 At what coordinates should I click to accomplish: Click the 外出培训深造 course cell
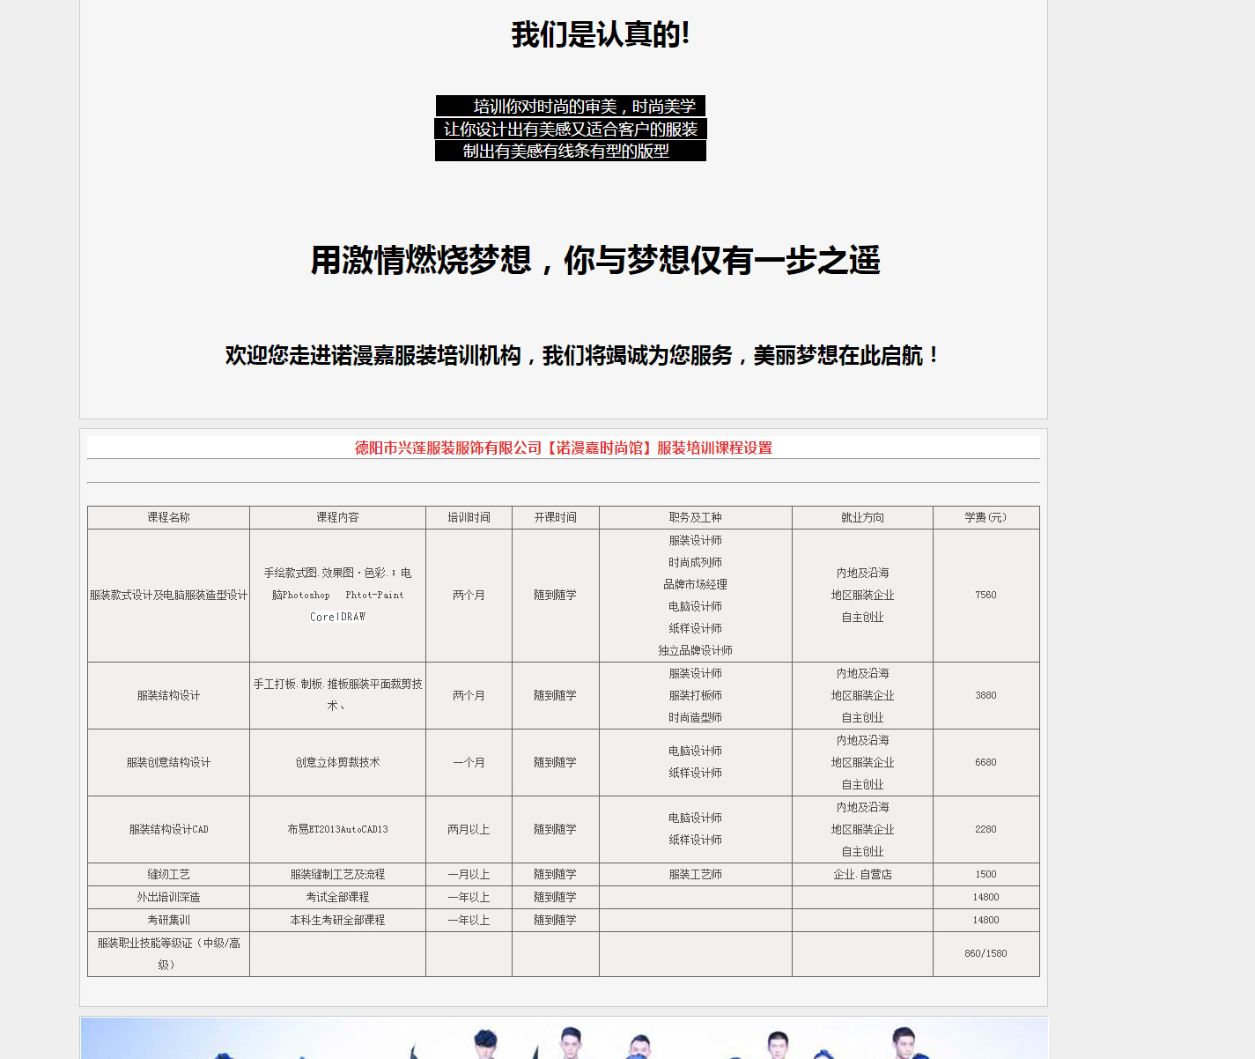(168, 898)
